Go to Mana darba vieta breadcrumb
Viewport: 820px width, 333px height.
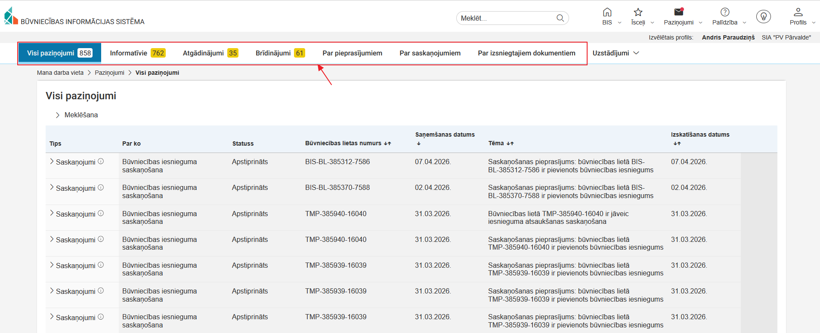click(60, 73)
